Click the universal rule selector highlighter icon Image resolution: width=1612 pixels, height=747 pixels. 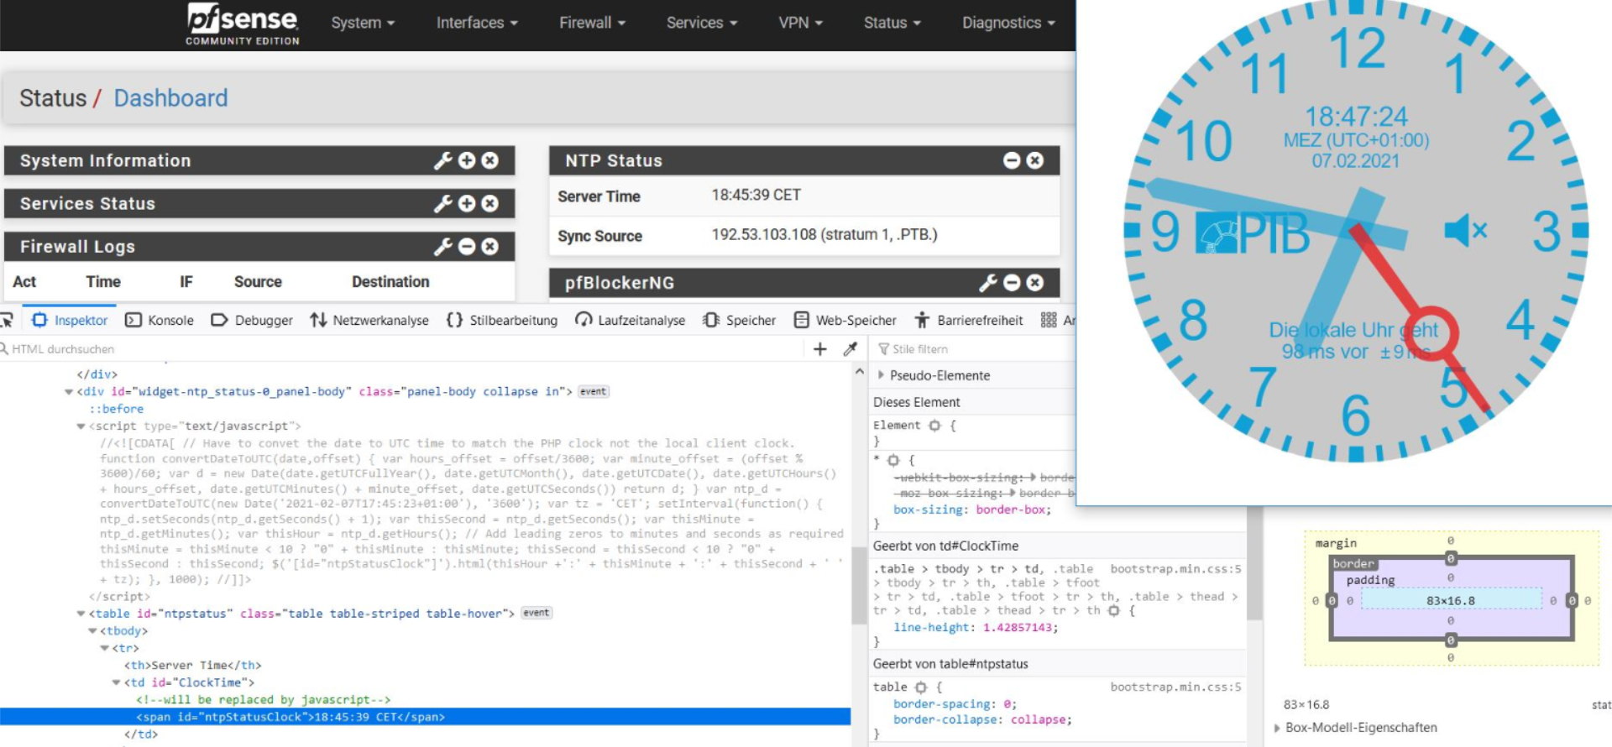[893, 460]
